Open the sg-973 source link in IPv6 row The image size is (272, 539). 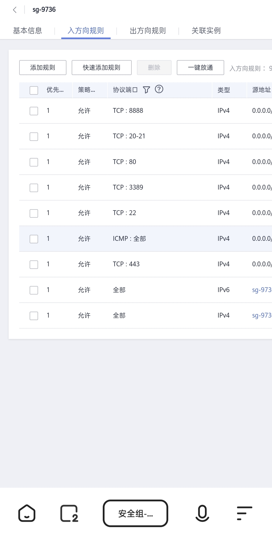(262, 290)
